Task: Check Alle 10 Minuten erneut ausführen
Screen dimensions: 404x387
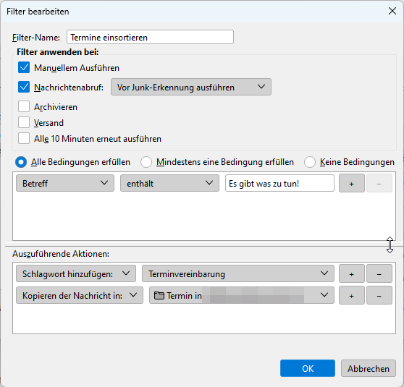Action: [x=24, y=139]
